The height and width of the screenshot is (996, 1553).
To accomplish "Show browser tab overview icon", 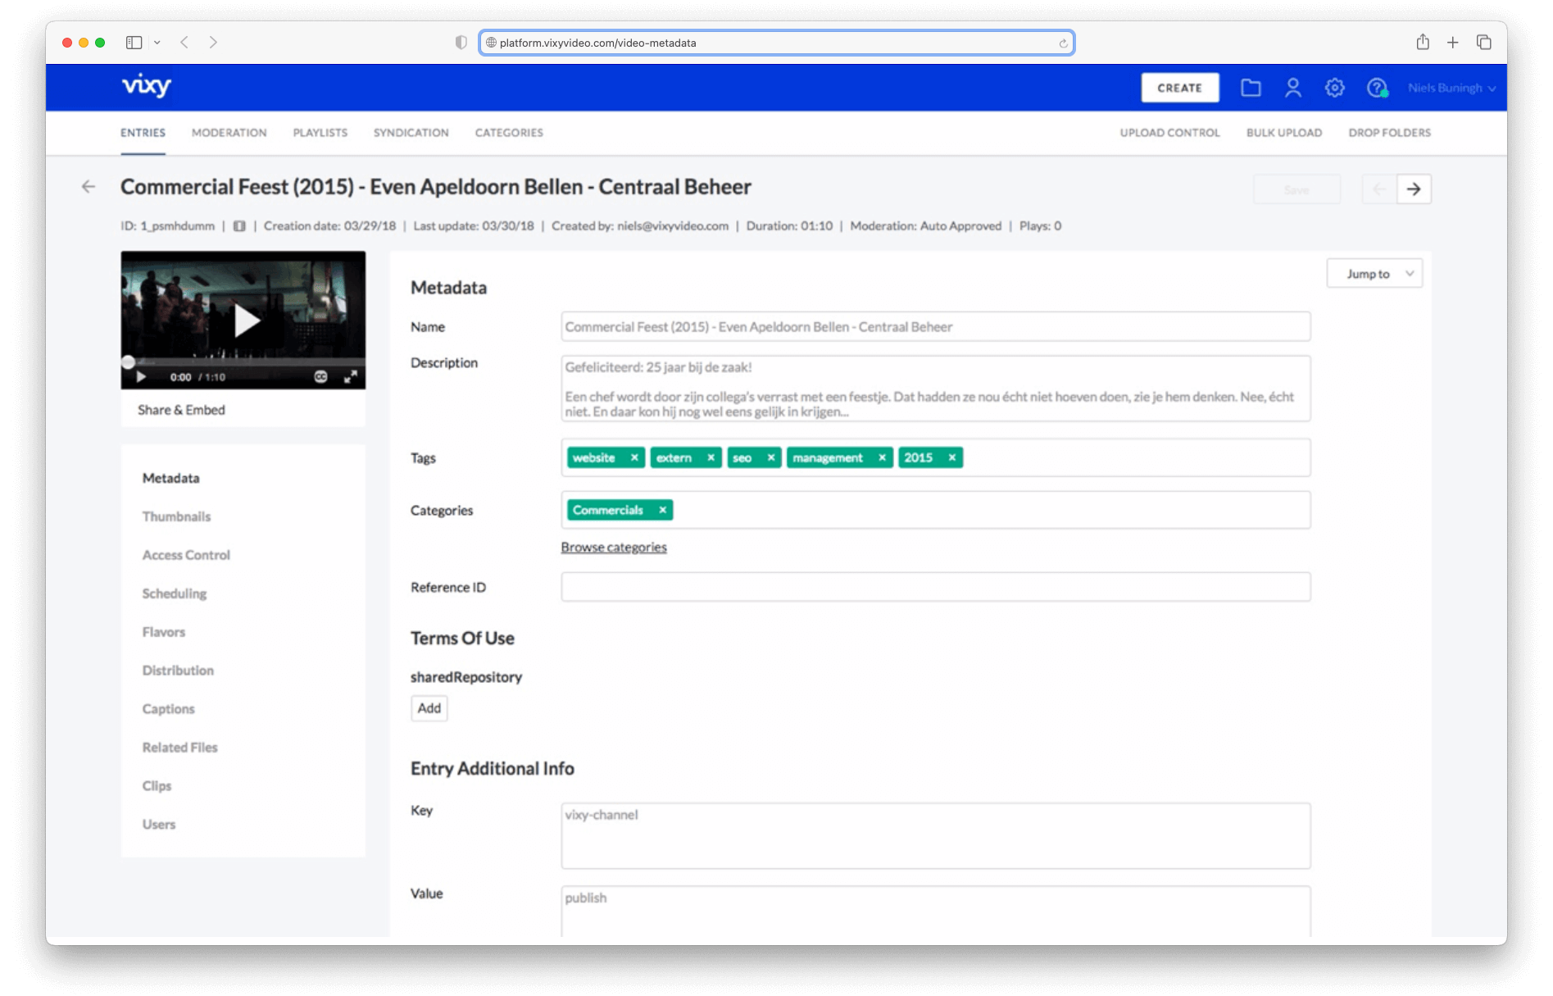I will [x=1483, y=43].
